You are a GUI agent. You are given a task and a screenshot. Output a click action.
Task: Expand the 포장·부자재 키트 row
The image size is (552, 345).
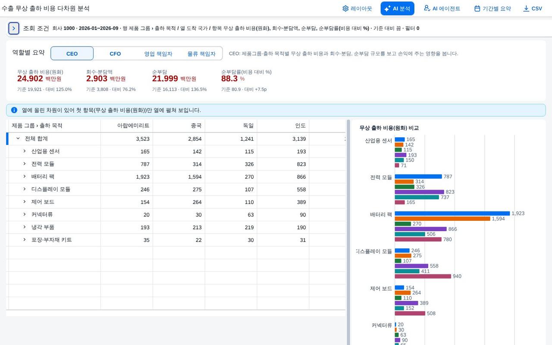(x=25, y=240)
